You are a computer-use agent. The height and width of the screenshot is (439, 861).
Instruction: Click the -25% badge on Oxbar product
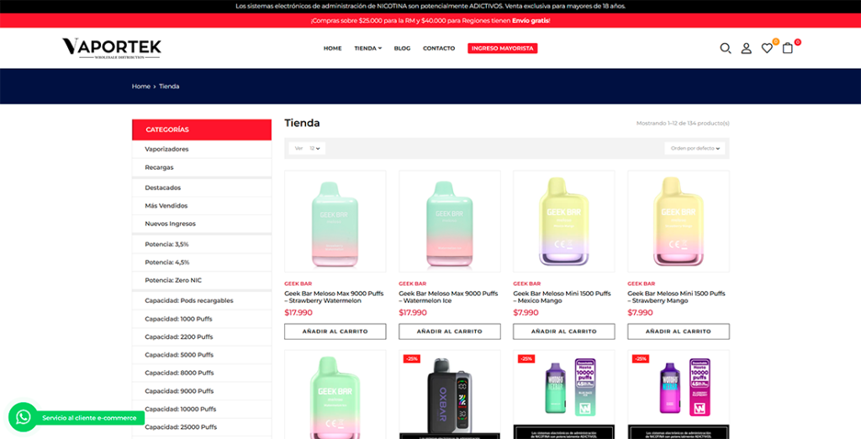(x=411, y=359)
